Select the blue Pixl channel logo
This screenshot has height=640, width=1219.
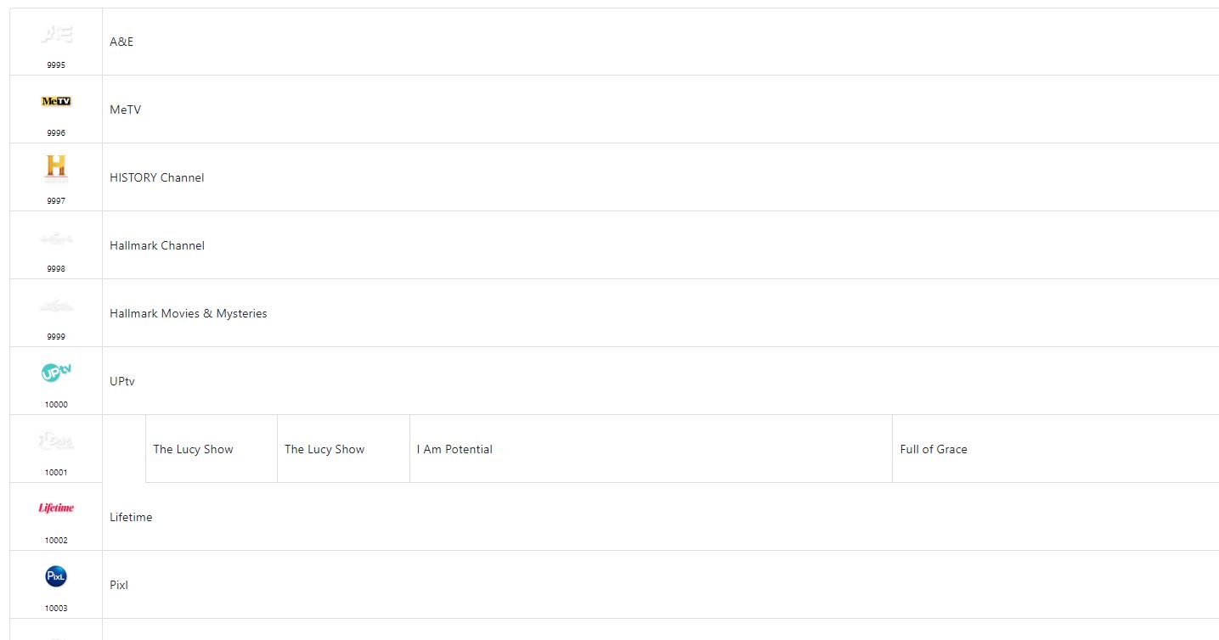click(x=56, y=577)
